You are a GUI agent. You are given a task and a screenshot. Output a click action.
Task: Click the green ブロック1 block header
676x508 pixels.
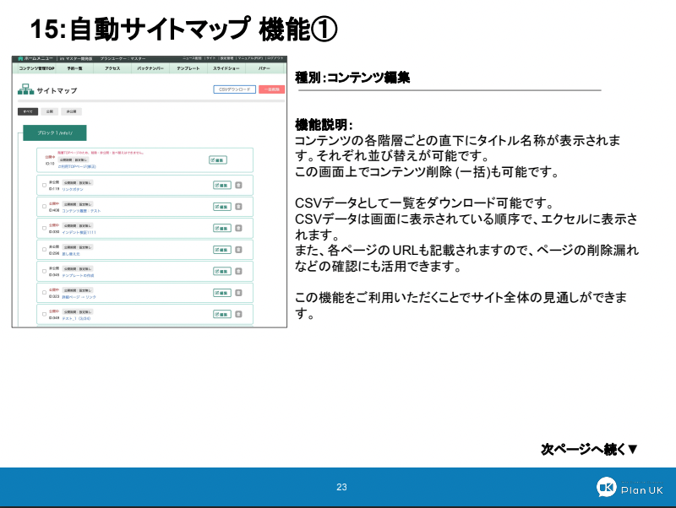55,133
